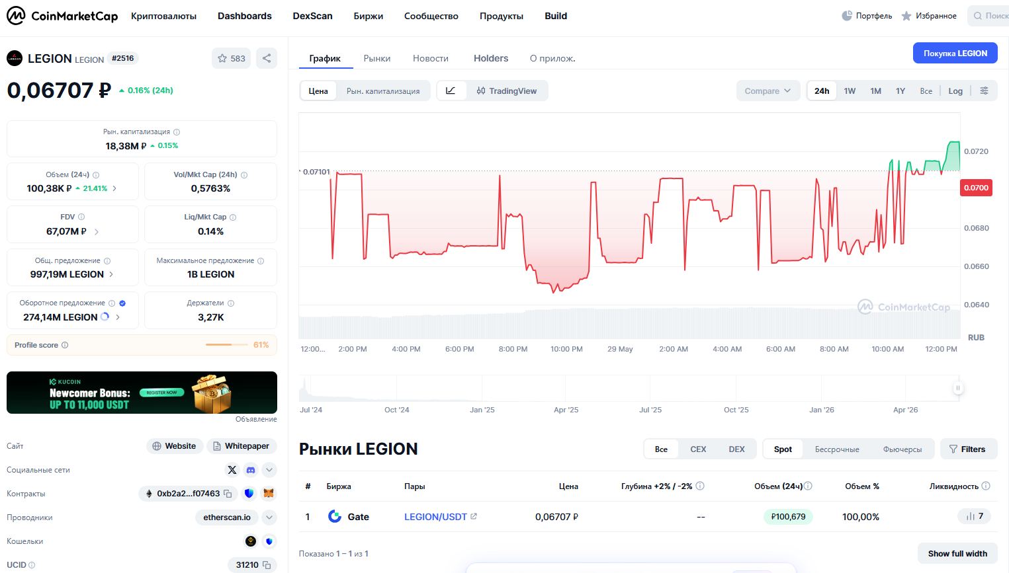This screenshot has width=1009, height=573.
Task: Show info tooltip for depth +2%/-2%
Action: pyautogui.click(x=700, y=486)
